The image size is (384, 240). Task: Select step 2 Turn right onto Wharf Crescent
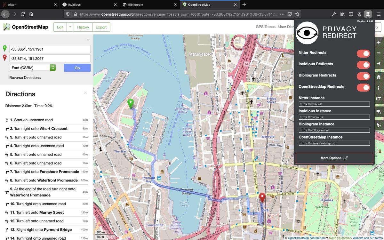pos(46,129)
